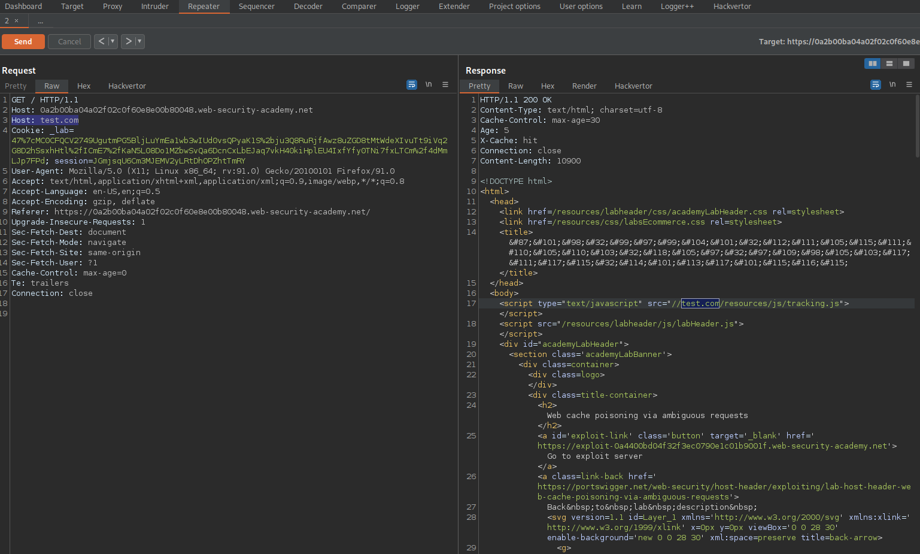920x554 pixels.
Task: Switch to the Target tab
Action: coord(72,7)
